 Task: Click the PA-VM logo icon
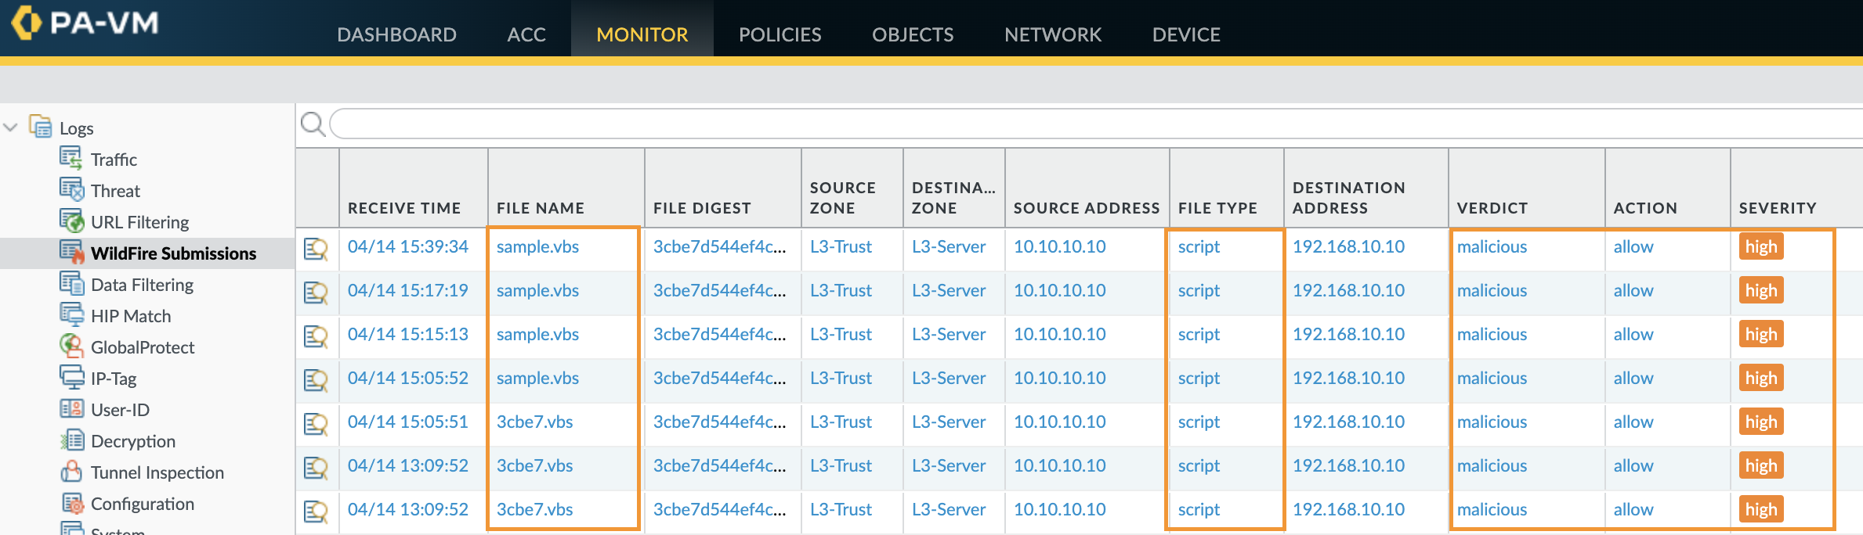pyautogui.click(x=27, y=22)
